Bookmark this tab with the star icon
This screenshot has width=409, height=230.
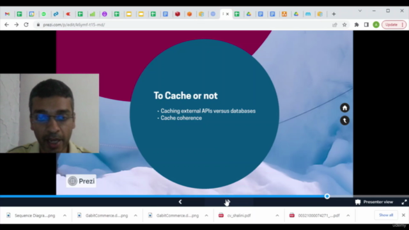pos(344,25)
